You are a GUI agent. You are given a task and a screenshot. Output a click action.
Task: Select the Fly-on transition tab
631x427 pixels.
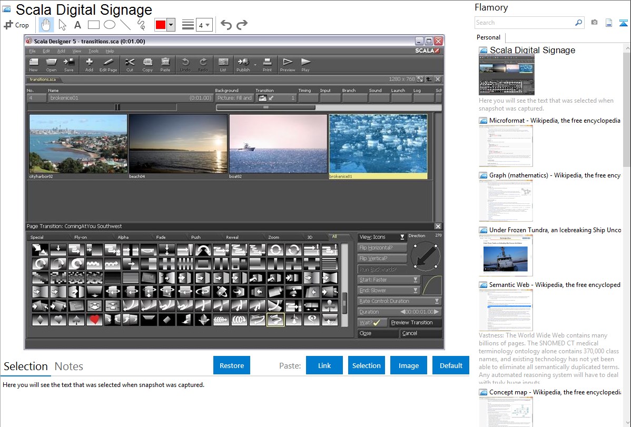(x=81, y=237)
